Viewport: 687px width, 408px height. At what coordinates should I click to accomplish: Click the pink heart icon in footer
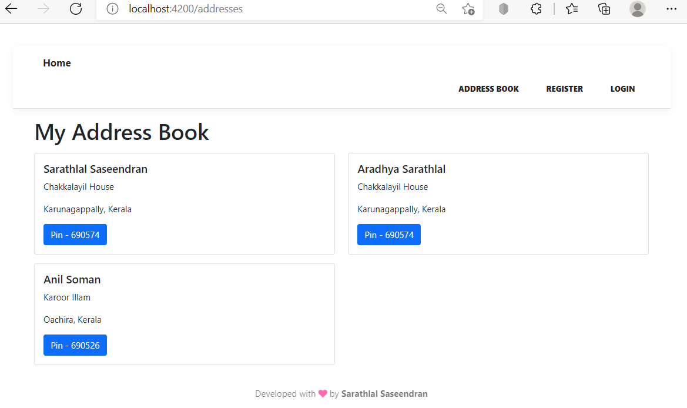(323, 393)
